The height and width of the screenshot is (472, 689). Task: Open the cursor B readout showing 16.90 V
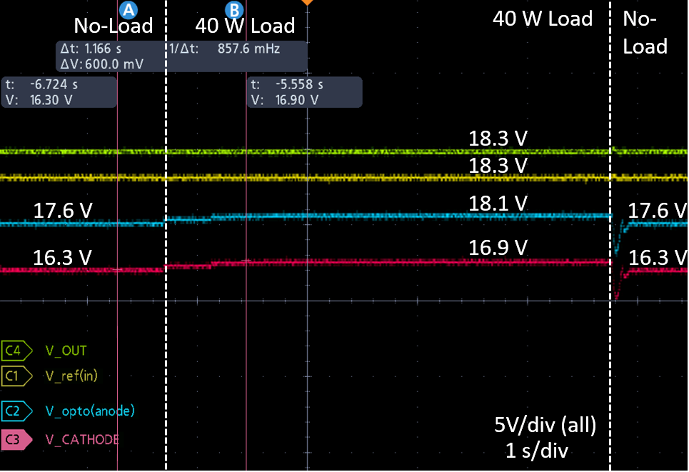click(305, 92)
